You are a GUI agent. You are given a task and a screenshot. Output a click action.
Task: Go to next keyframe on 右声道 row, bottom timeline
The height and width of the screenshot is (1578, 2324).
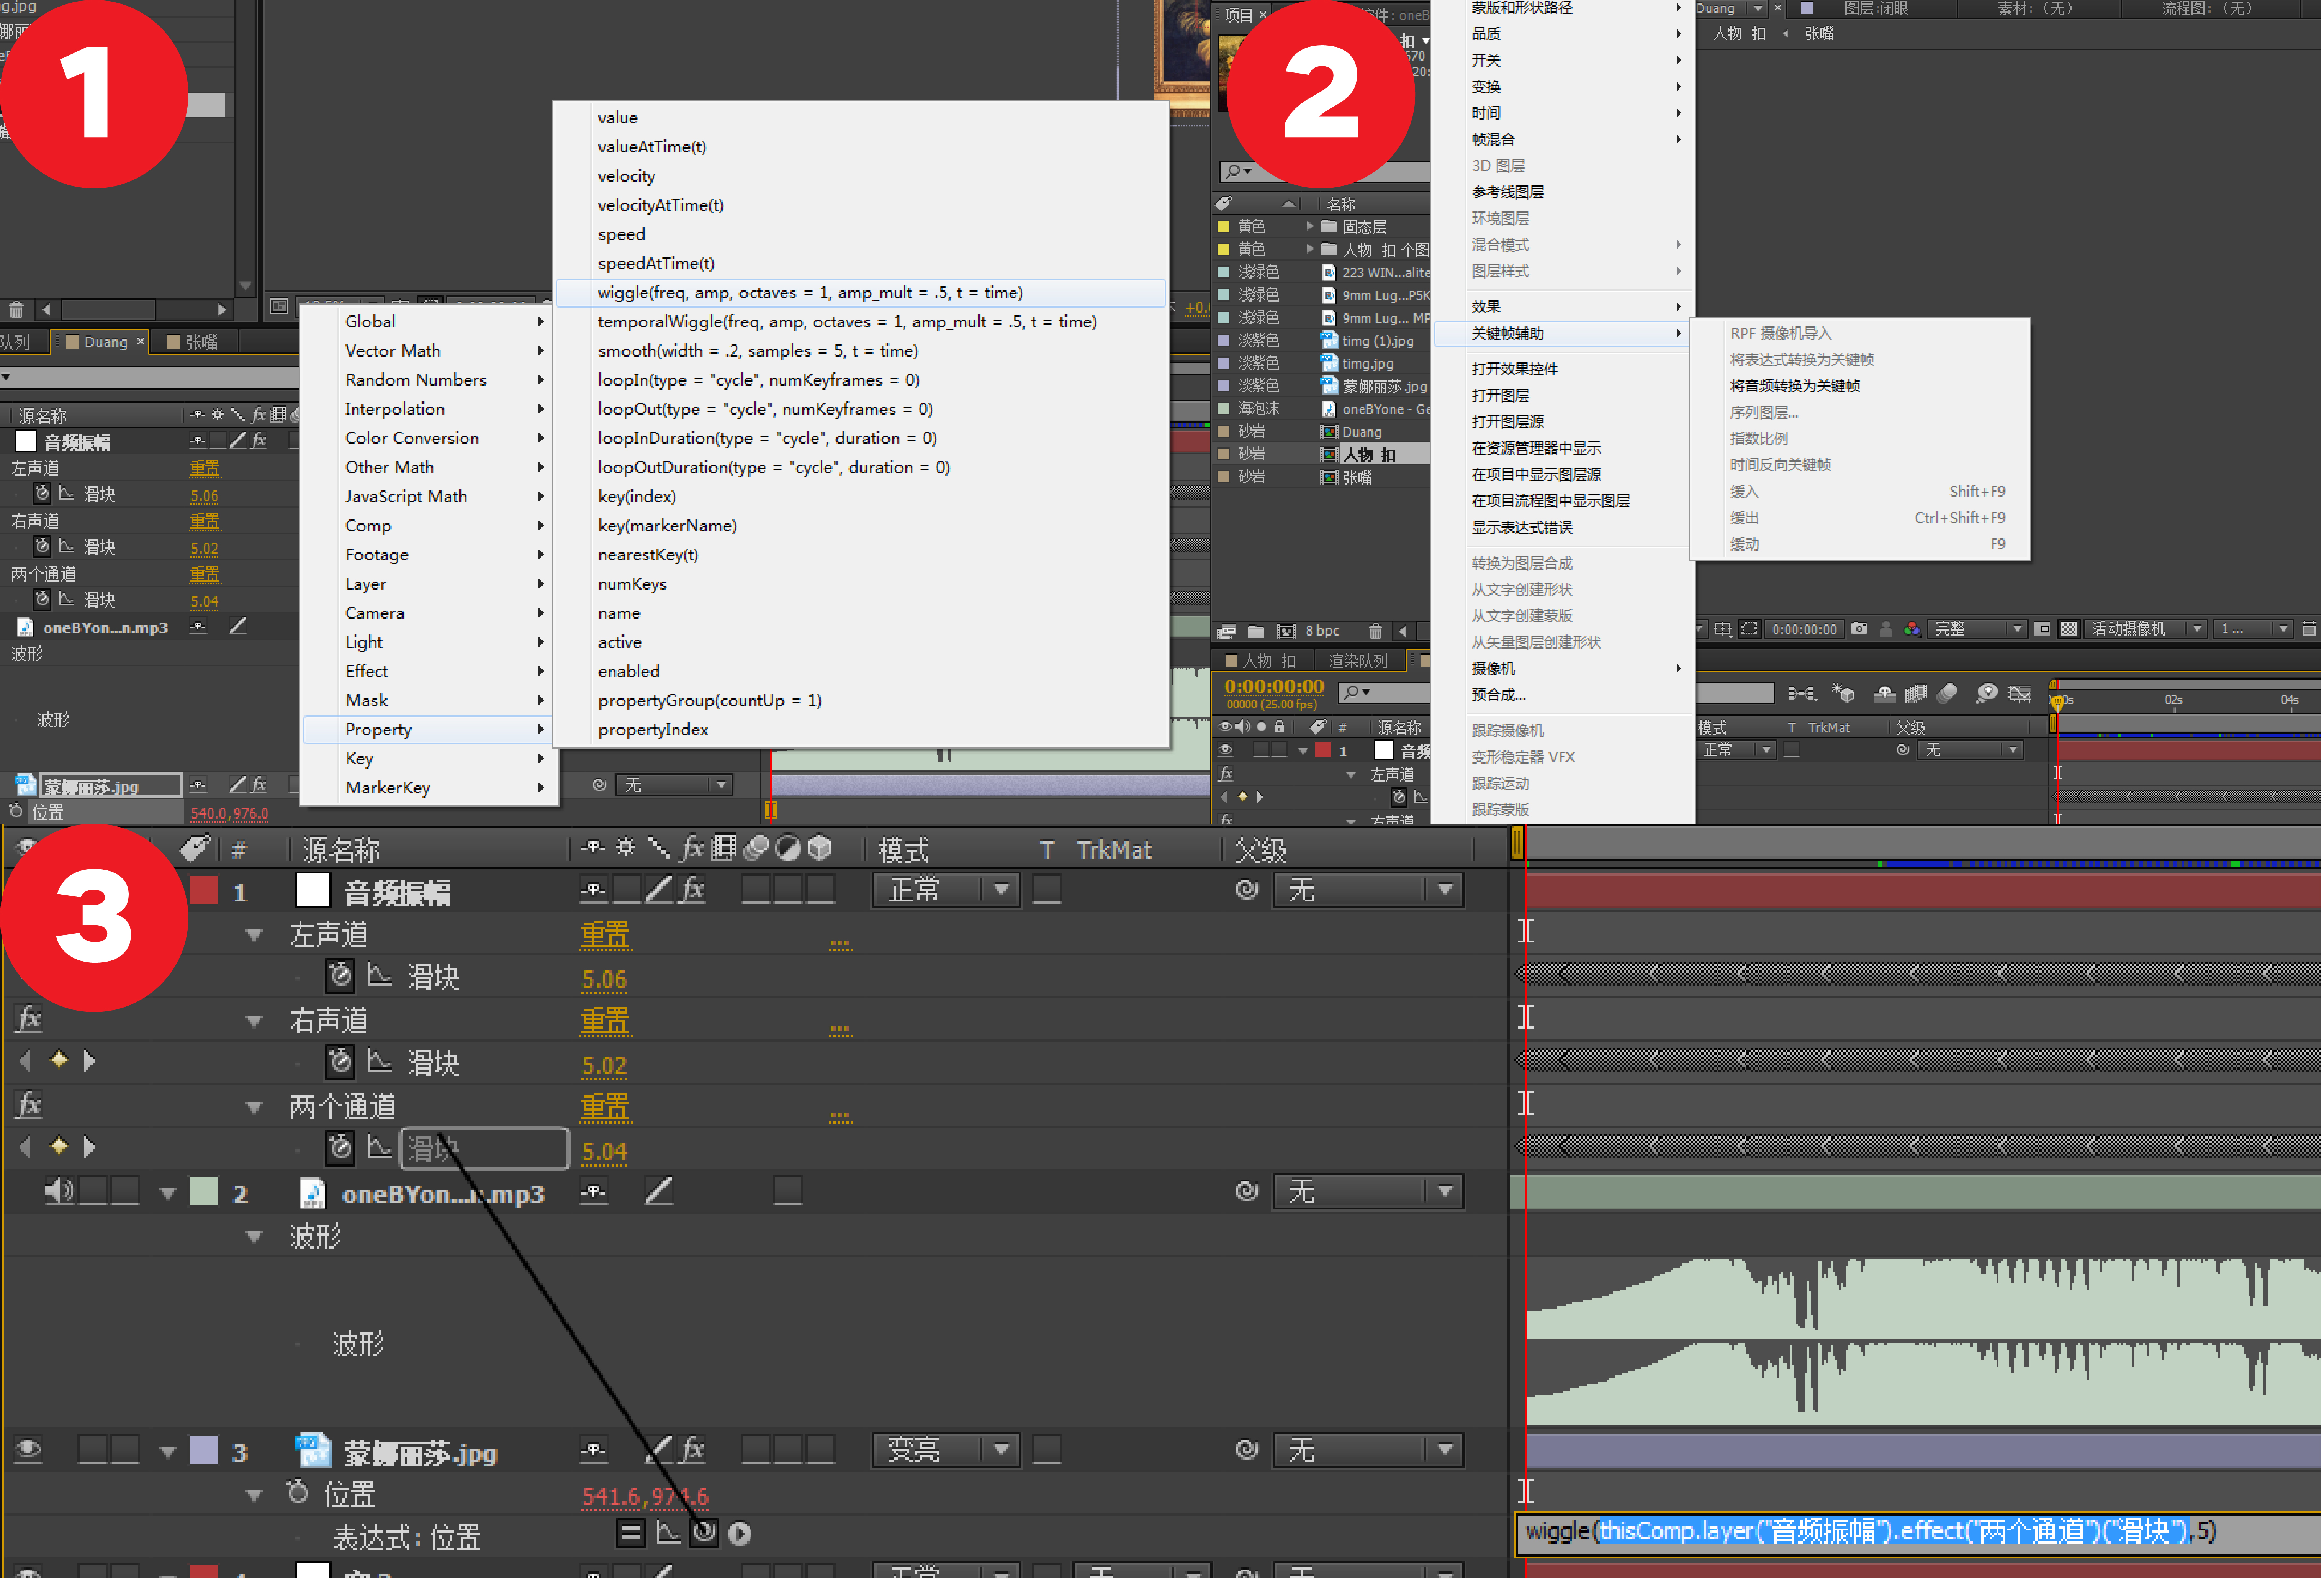pyautogui.click(x=89, y=1060)
